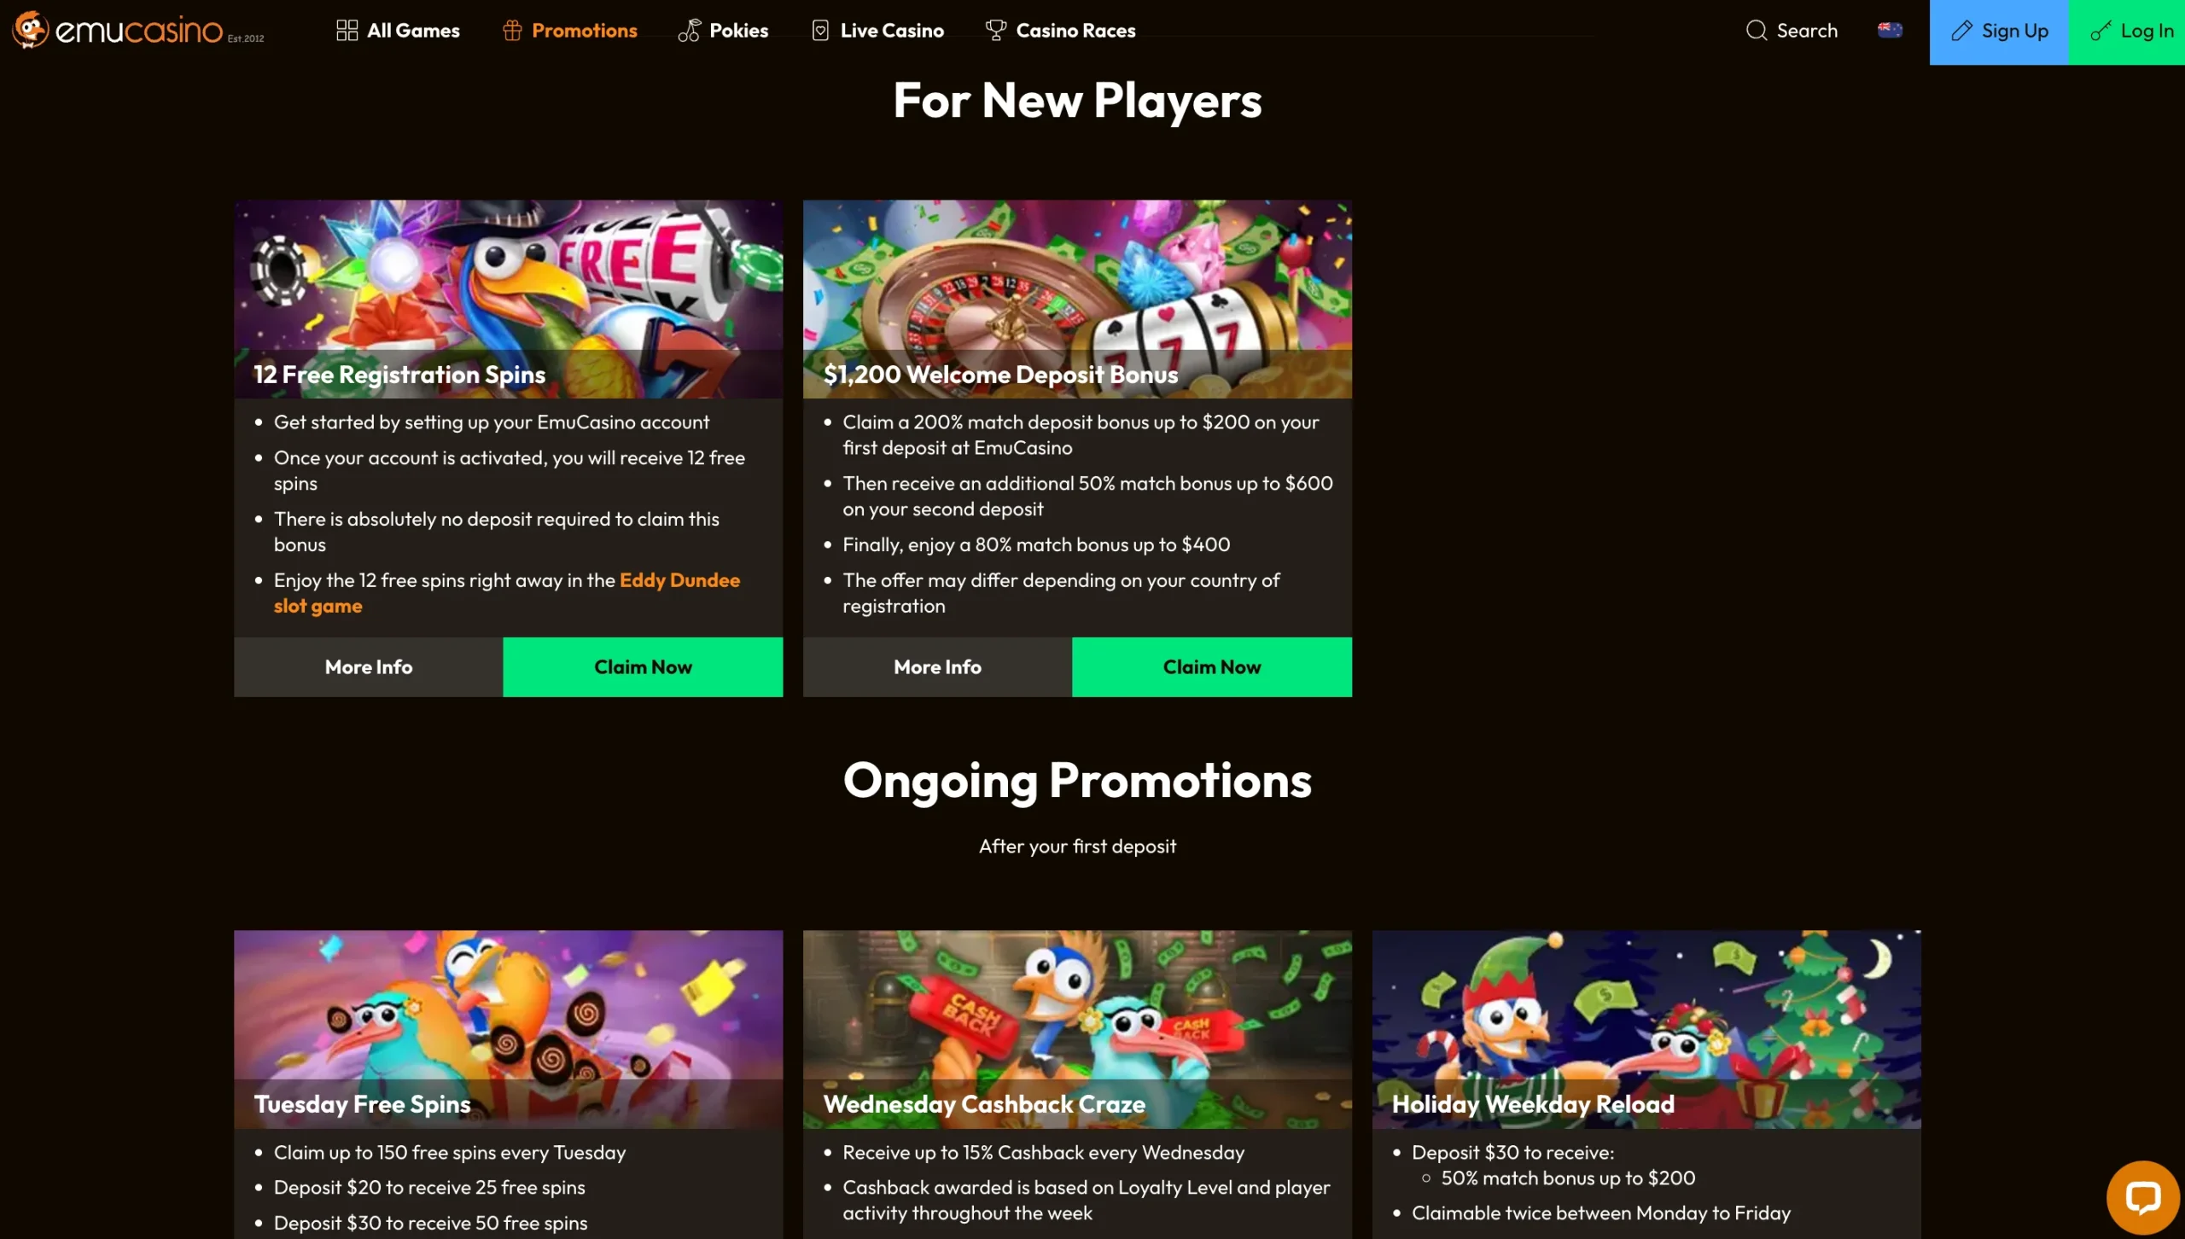Follow the Eddy Dundee slot game link
The width and height of the screenshot is (2185, 1239).
tap(507, 593)
